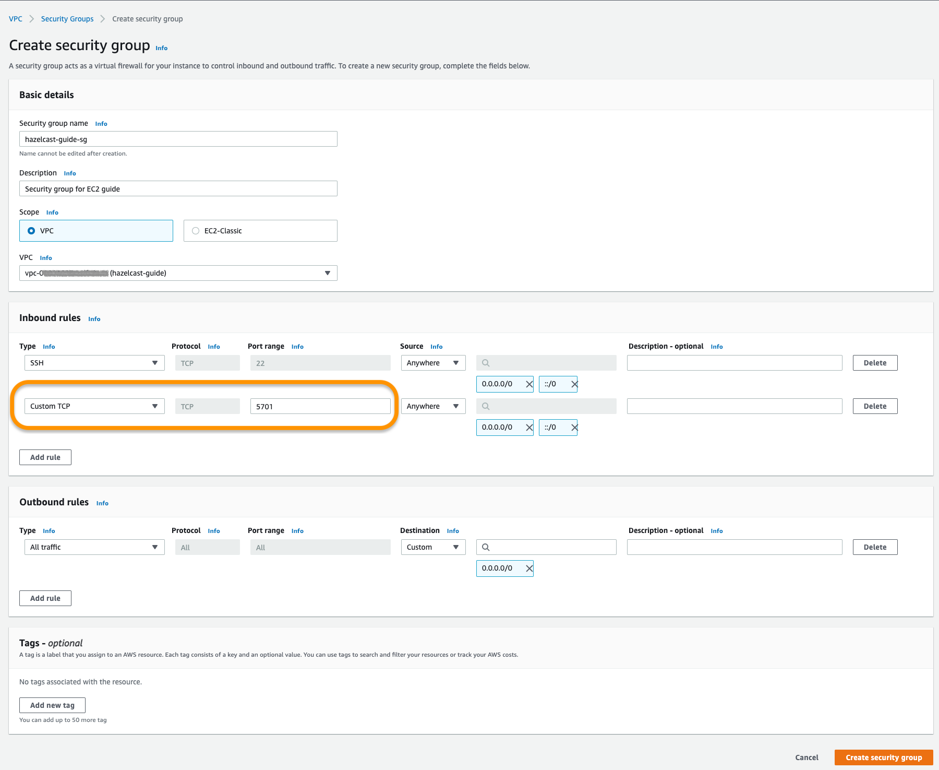
Task: Remove ::/0 from Custom TCP rule source
Action: click(574, 428)
